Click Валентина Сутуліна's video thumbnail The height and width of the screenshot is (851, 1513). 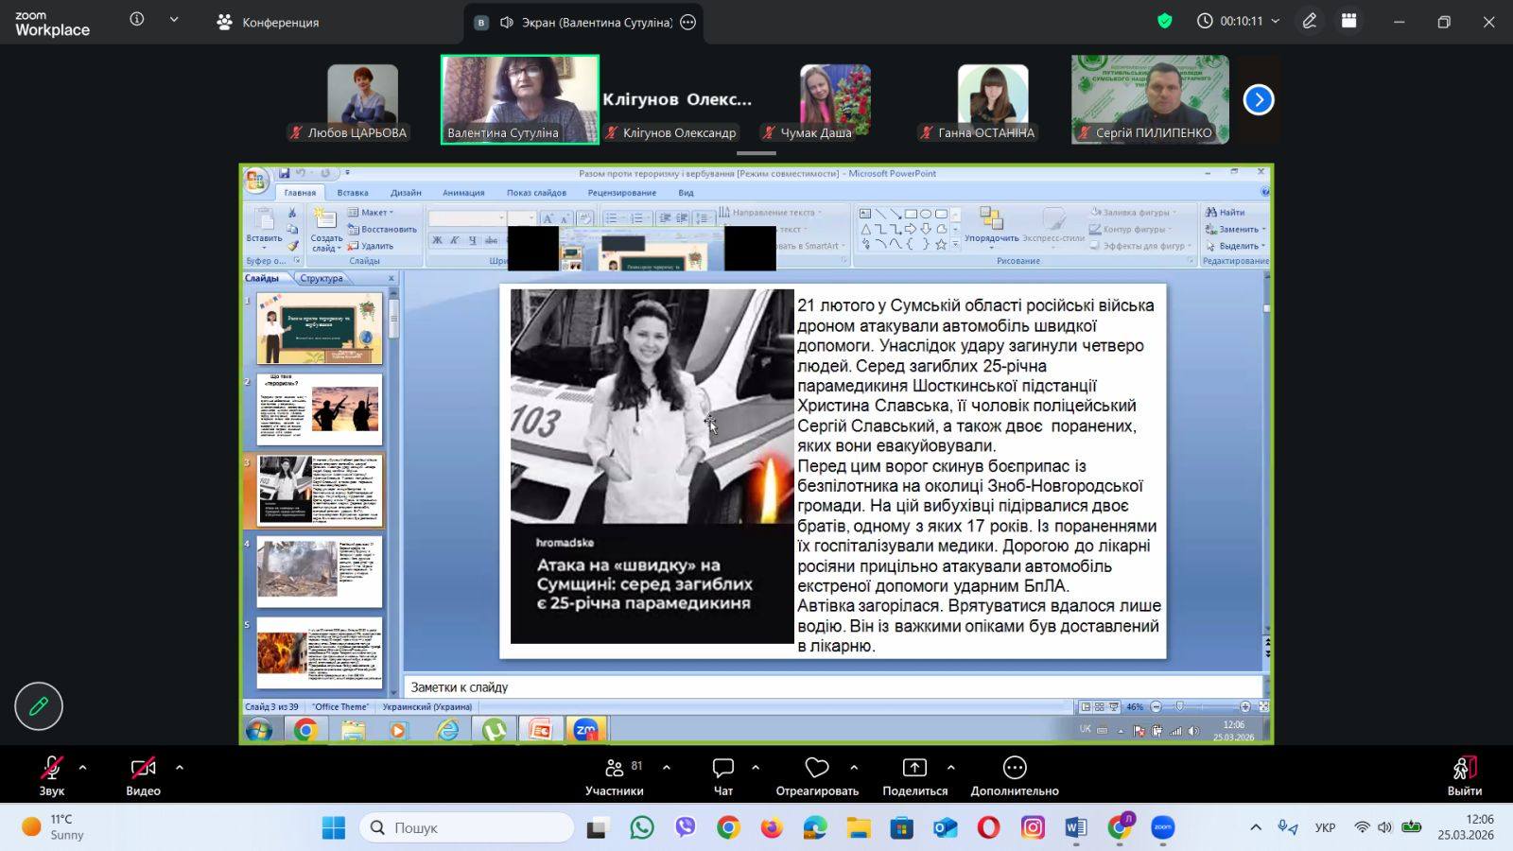(519, 98)
